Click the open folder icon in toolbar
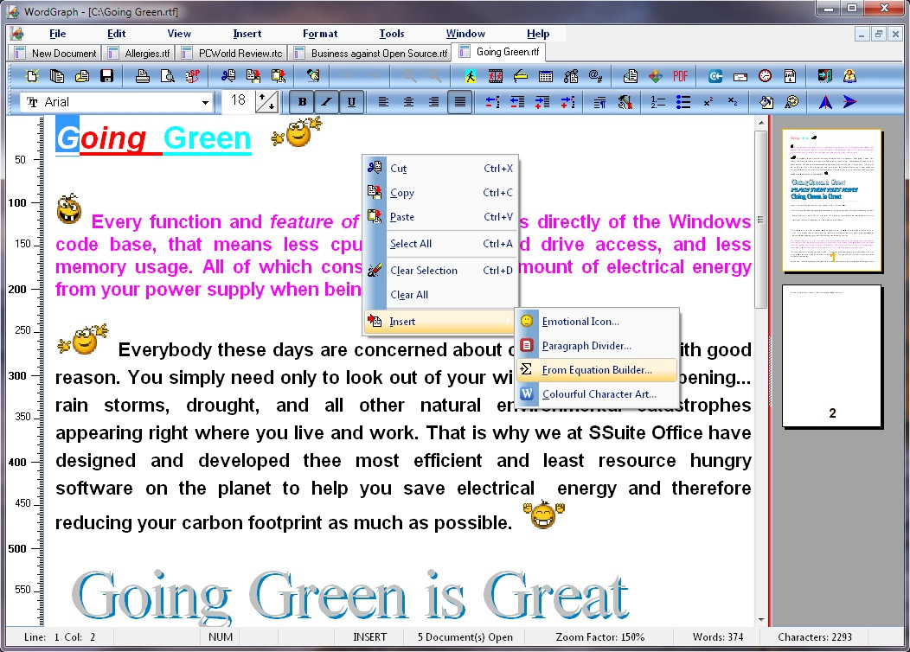910x652 pixels. pyautogui.click(x=82, y=76)
